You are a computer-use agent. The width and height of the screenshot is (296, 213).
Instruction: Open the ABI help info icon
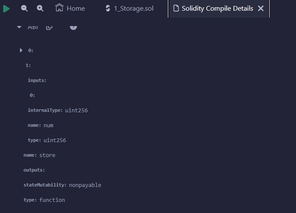click(73, 27)
